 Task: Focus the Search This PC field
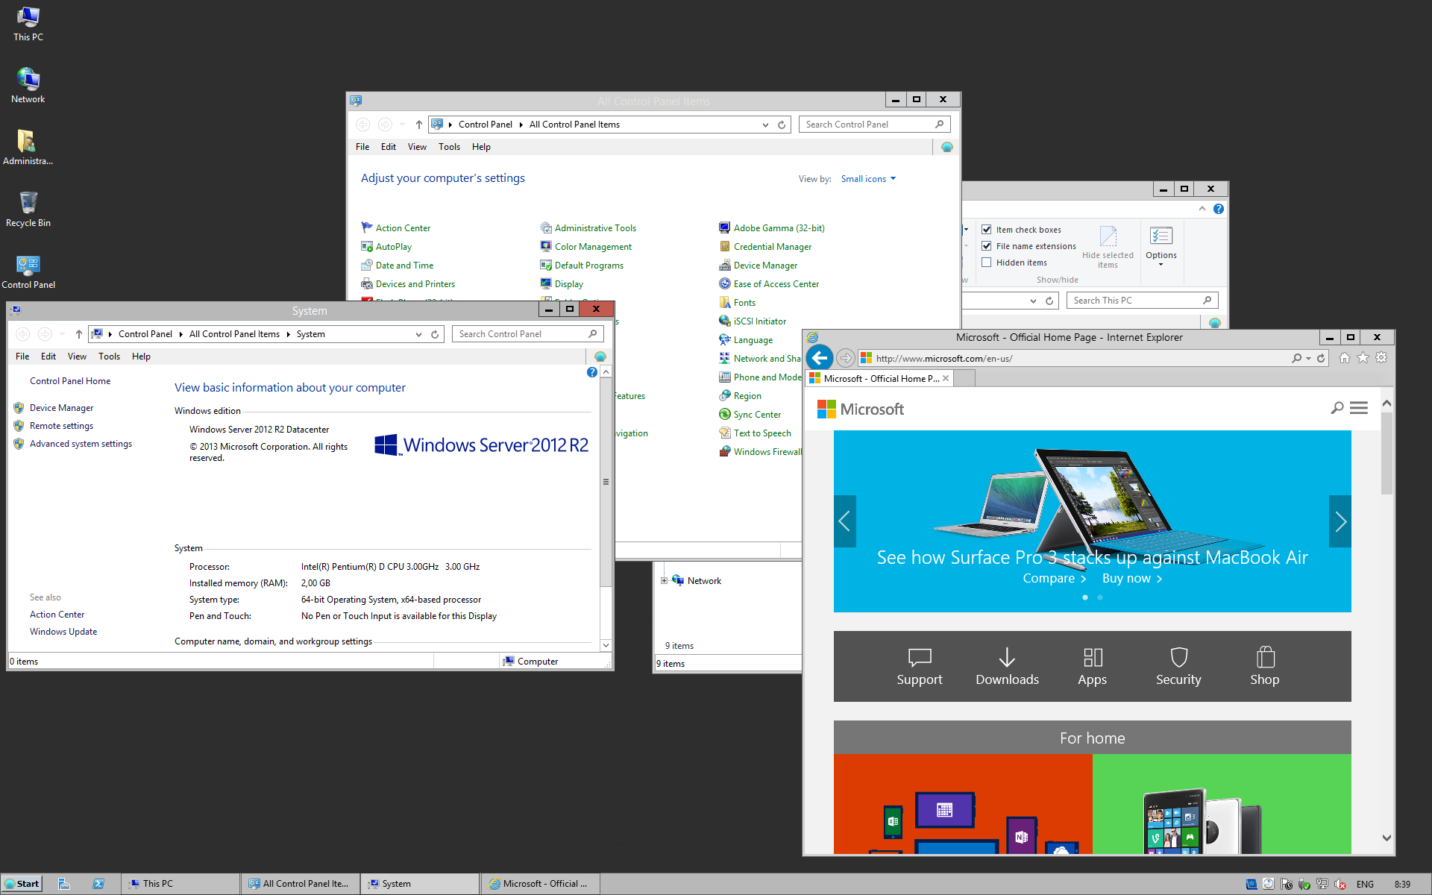(x=1142, y=301)
